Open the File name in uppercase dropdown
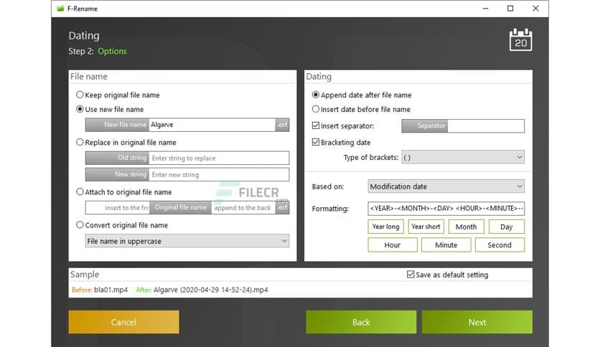 click(187, 242)
